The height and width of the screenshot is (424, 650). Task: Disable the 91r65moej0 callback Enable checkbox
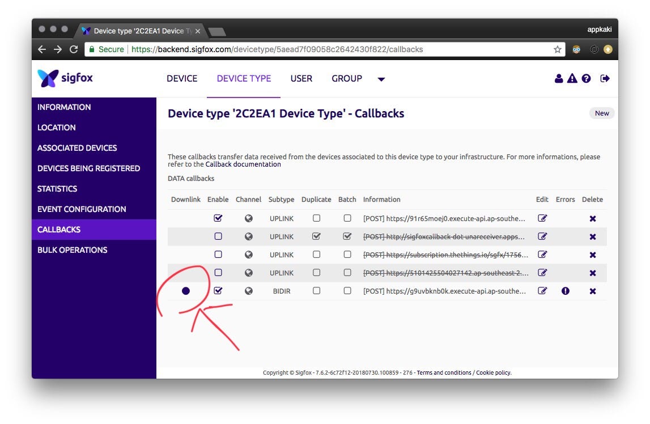click(218, 218)
